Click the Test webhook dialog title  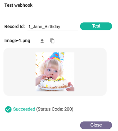[x=19, y=5]
